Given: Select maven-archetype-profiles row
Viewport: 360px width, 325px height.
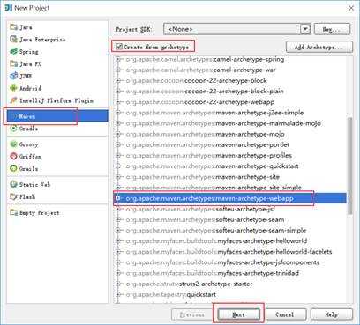Looking at the screenshot, I should coord(209,155).
